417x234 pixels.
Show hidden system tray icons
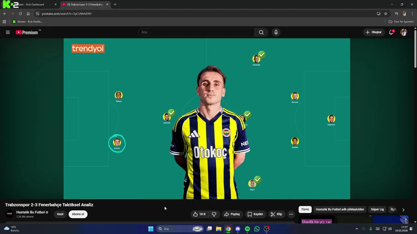pos(356,229)
